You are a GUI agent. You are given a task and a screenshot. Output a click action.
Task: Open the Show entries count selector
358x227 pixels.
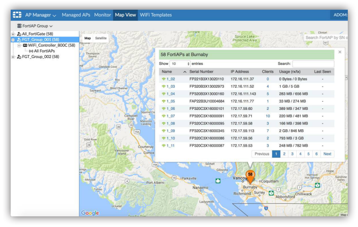(180, 64)
